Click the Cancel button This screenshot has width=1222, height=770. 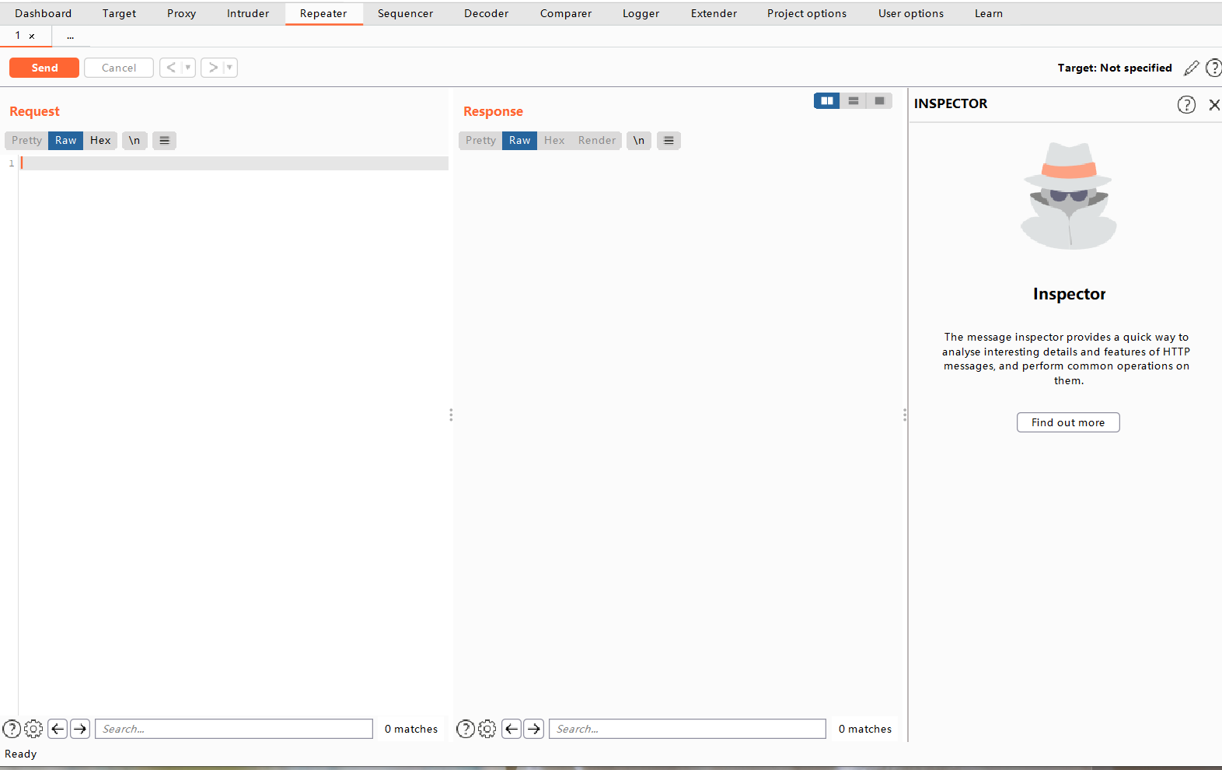pos(119,68)
